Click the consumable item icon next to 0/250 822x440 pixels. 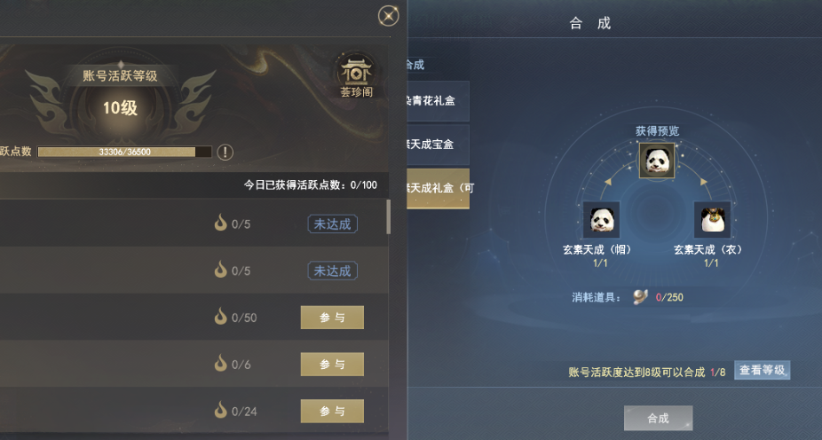click(640, 297)
